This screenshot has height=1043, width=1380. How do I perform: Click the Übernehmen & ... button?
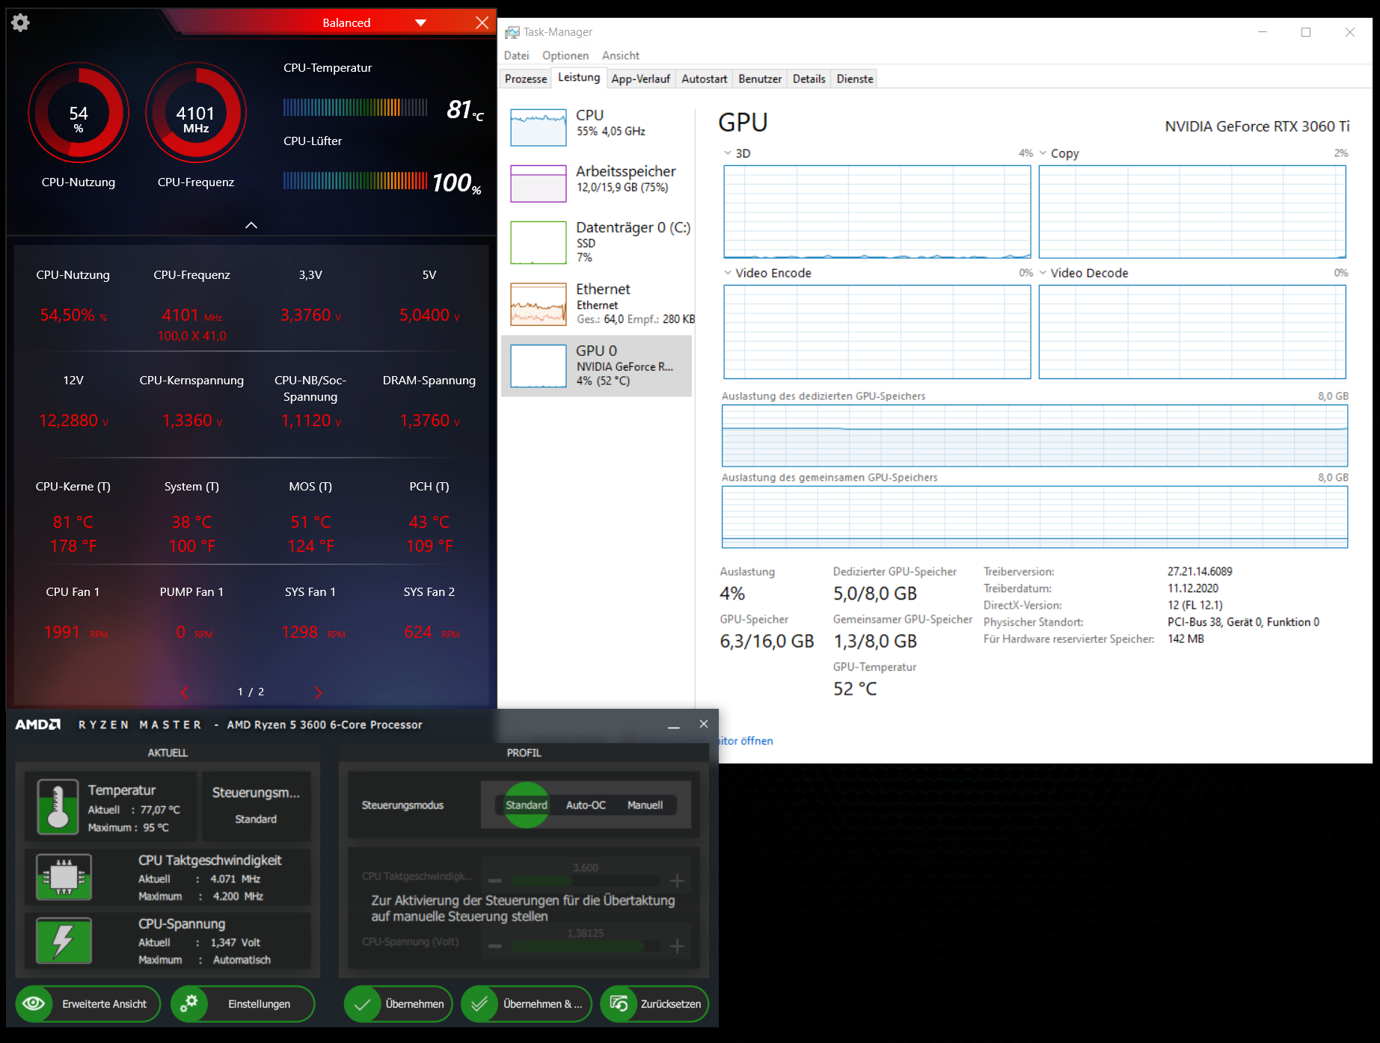click(x=526, y=1004)
